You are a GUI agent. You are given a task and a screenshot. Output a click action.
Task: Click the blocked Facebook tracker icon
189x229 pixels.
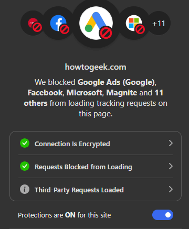pyautogui.click(x=58, y=23)
